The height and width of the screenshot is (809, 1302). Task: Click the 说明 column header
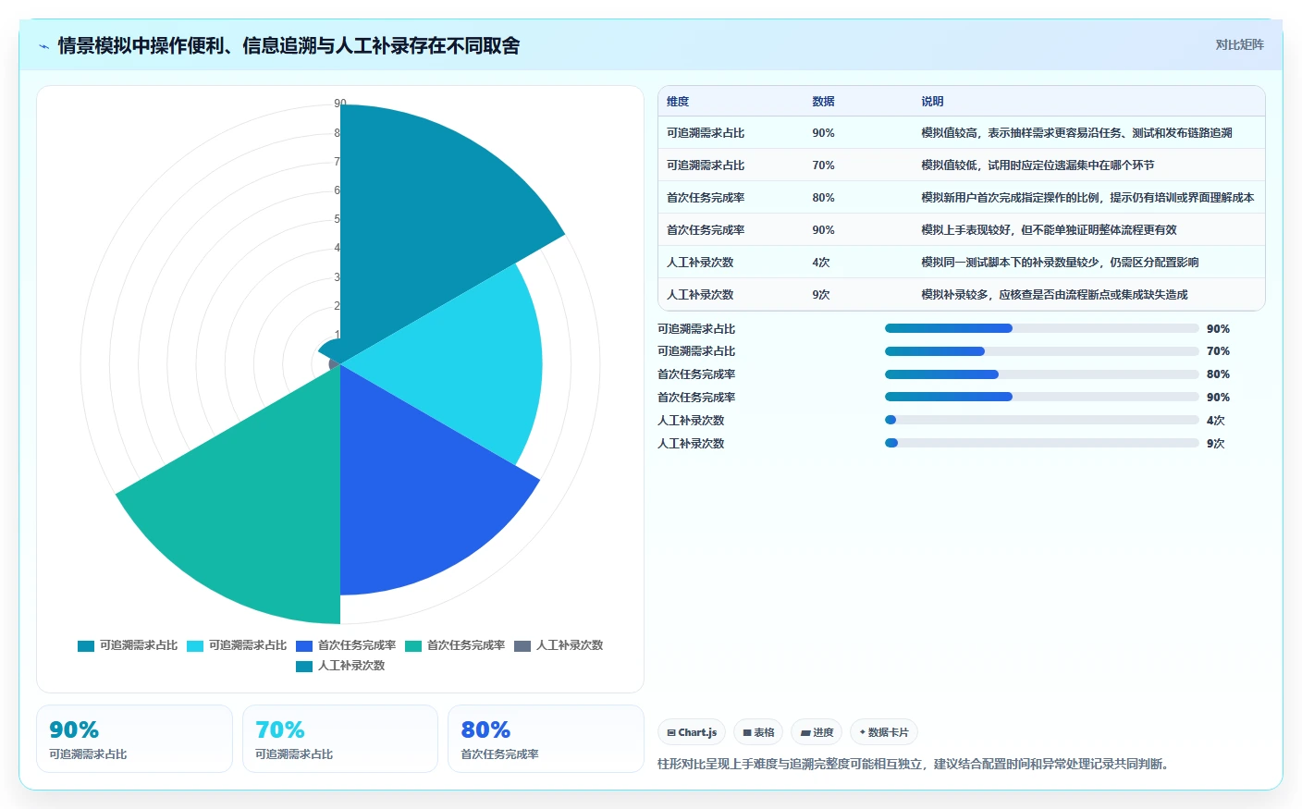tap(932, 102)
